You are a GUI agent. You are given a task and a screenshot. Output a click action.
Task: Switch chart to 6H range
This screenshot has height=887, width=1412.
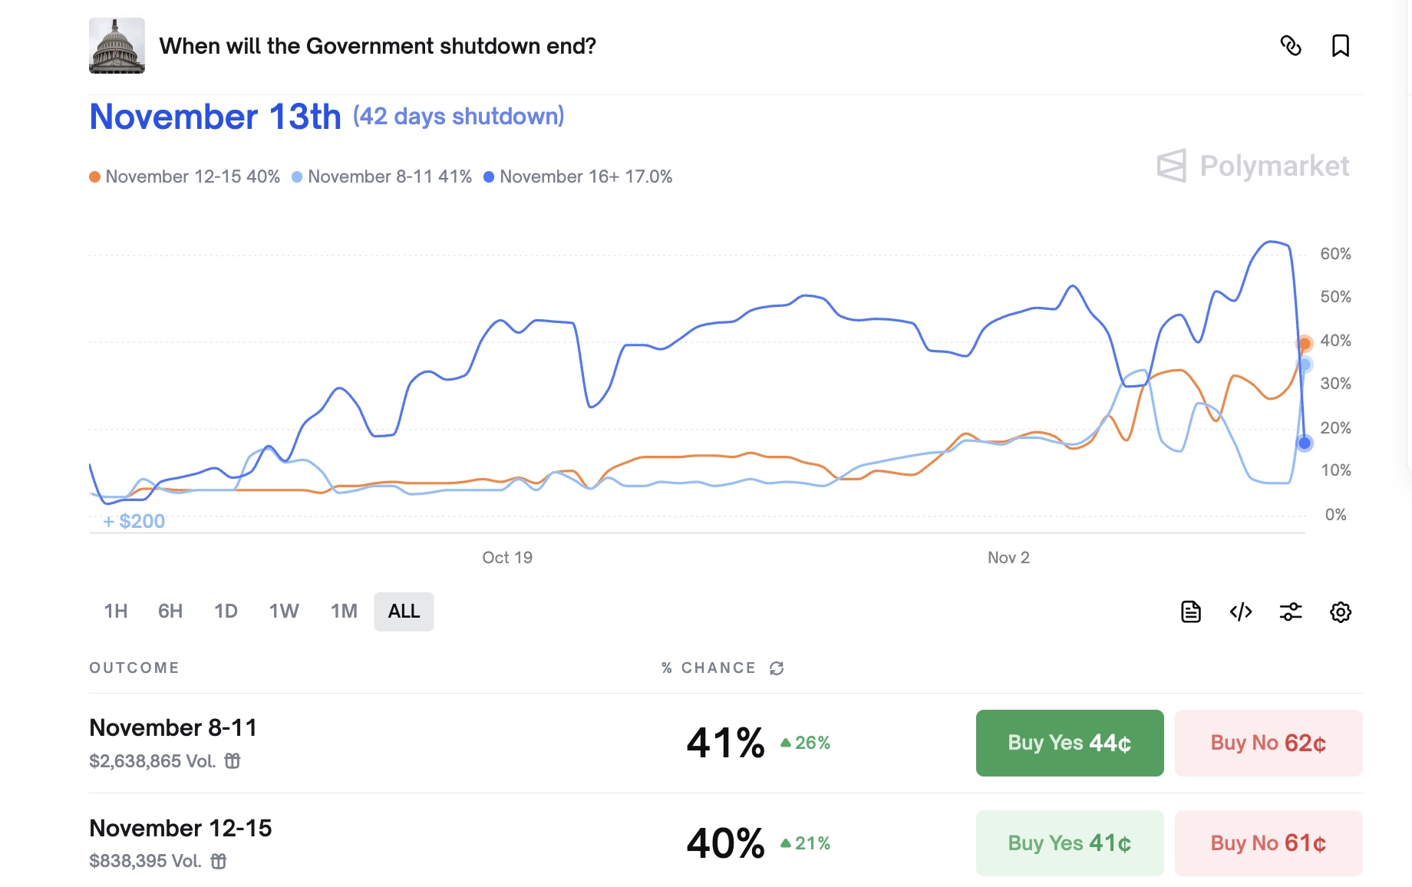coord(170,612)
